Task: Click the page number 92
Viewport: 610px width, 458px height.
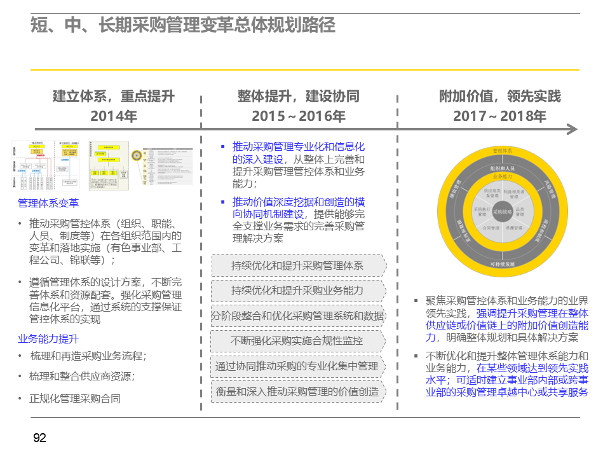Action: (x=39, y=438)
